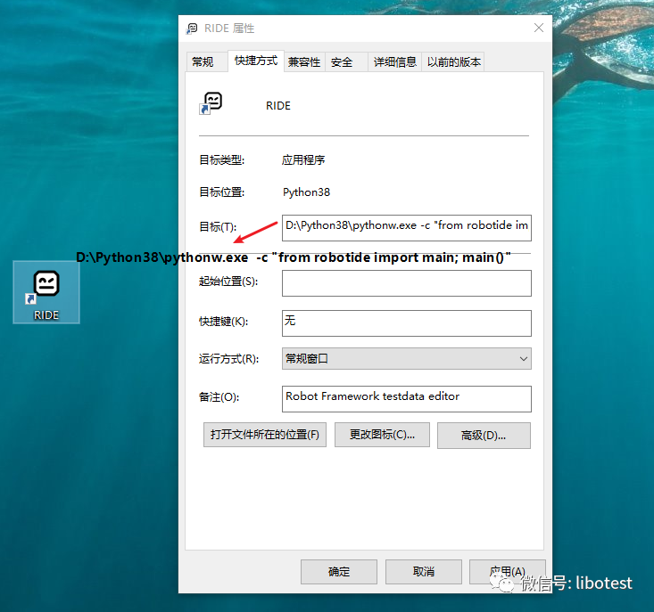Viewport: 654px width, 612px height.
Task: Click the 应用(A) apply button
Action: pyautogui.click(x=507, y=572)
